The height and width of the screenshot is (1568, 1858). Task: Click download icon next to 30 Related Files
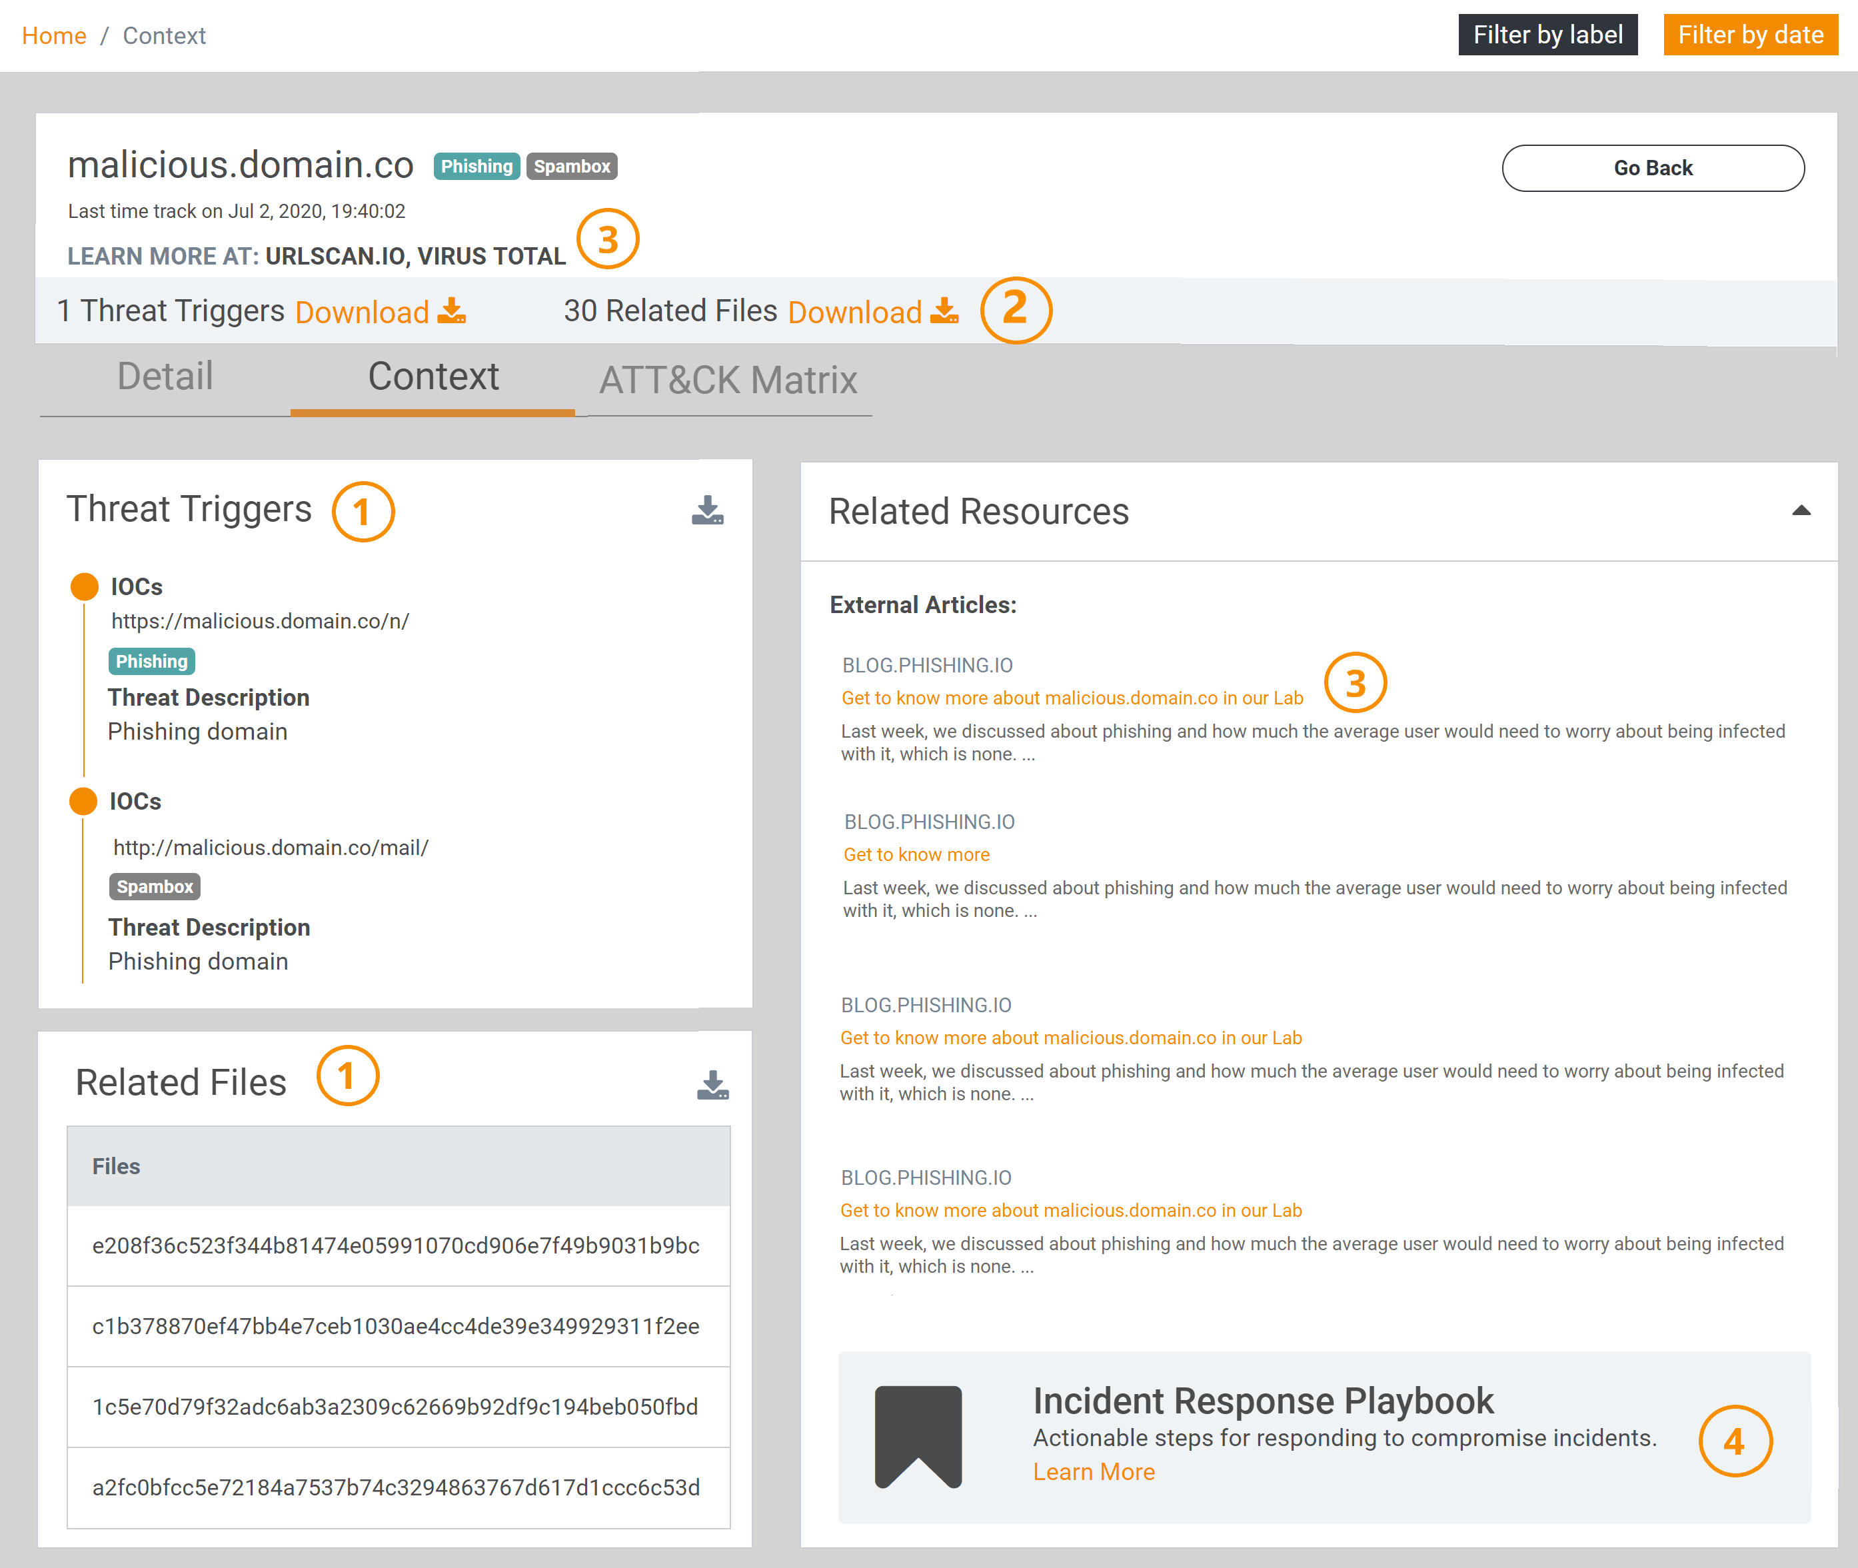coord(944,311)
